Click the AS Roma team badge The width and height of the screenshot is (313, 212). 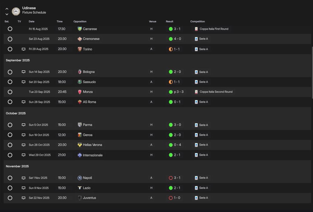pos(80,102)
